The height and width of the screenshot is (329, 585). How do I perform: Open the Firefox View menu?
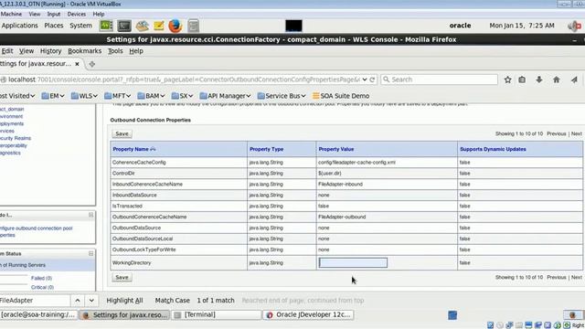27,51
